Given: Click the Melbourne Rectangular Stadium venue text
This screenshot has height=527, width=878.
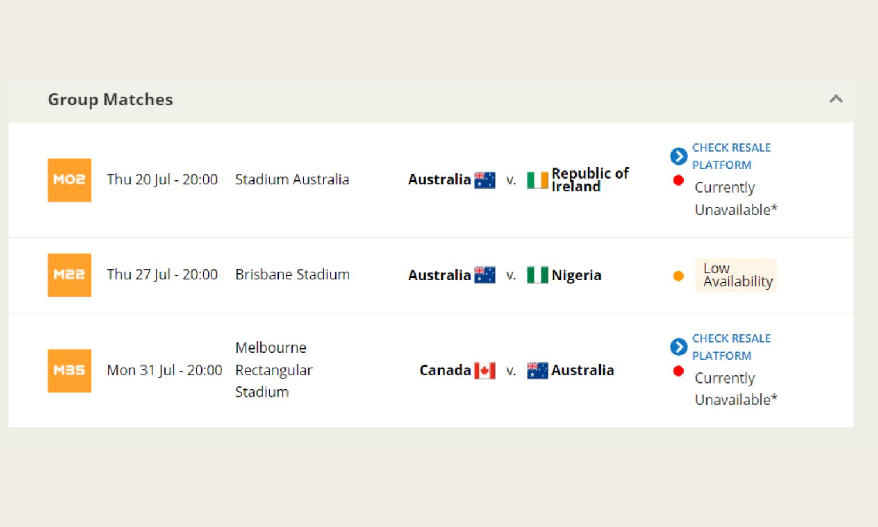Looking at the screenshot, I should (273, 370).
